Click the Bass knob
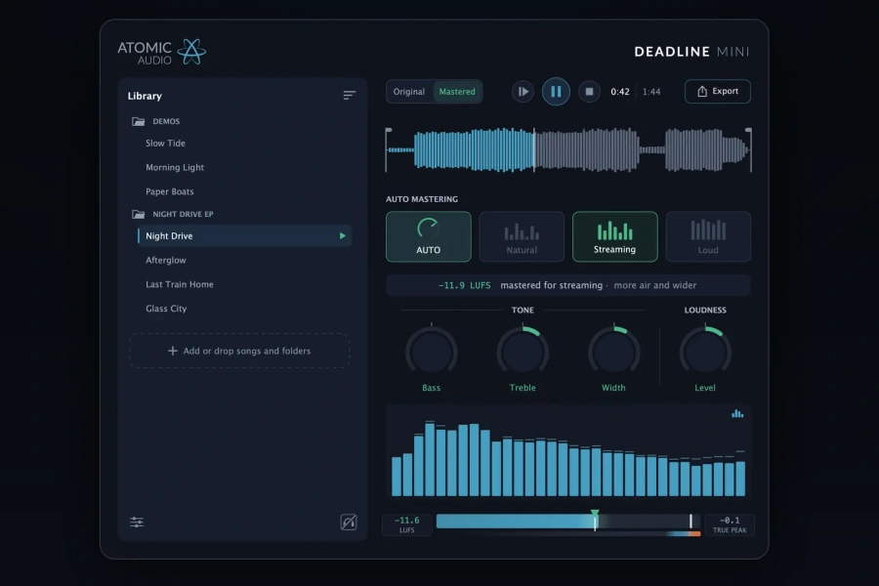This screenshot has height=586, width=879. click(431, 353)
